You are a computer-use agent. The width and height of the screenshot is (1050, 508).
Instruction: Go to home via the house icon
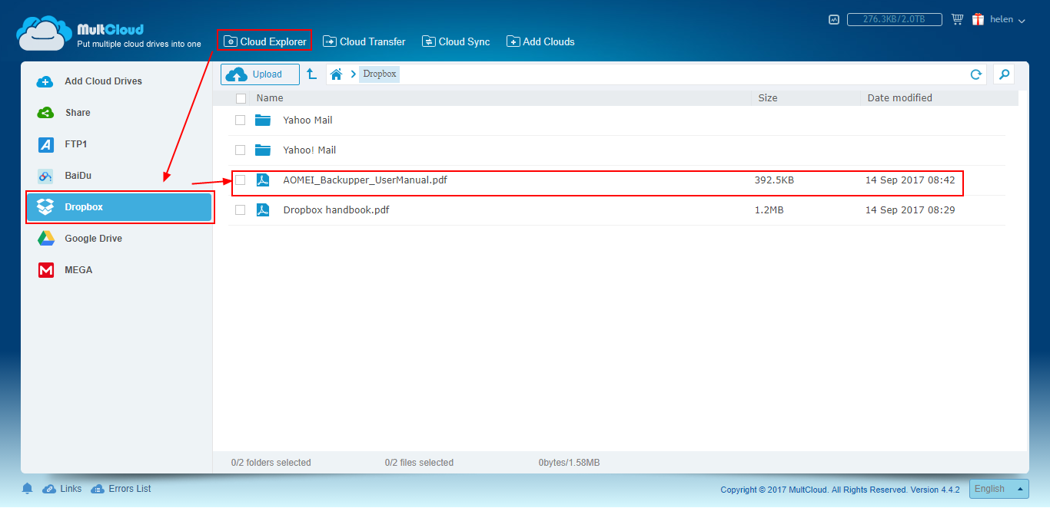pos(336,74)
